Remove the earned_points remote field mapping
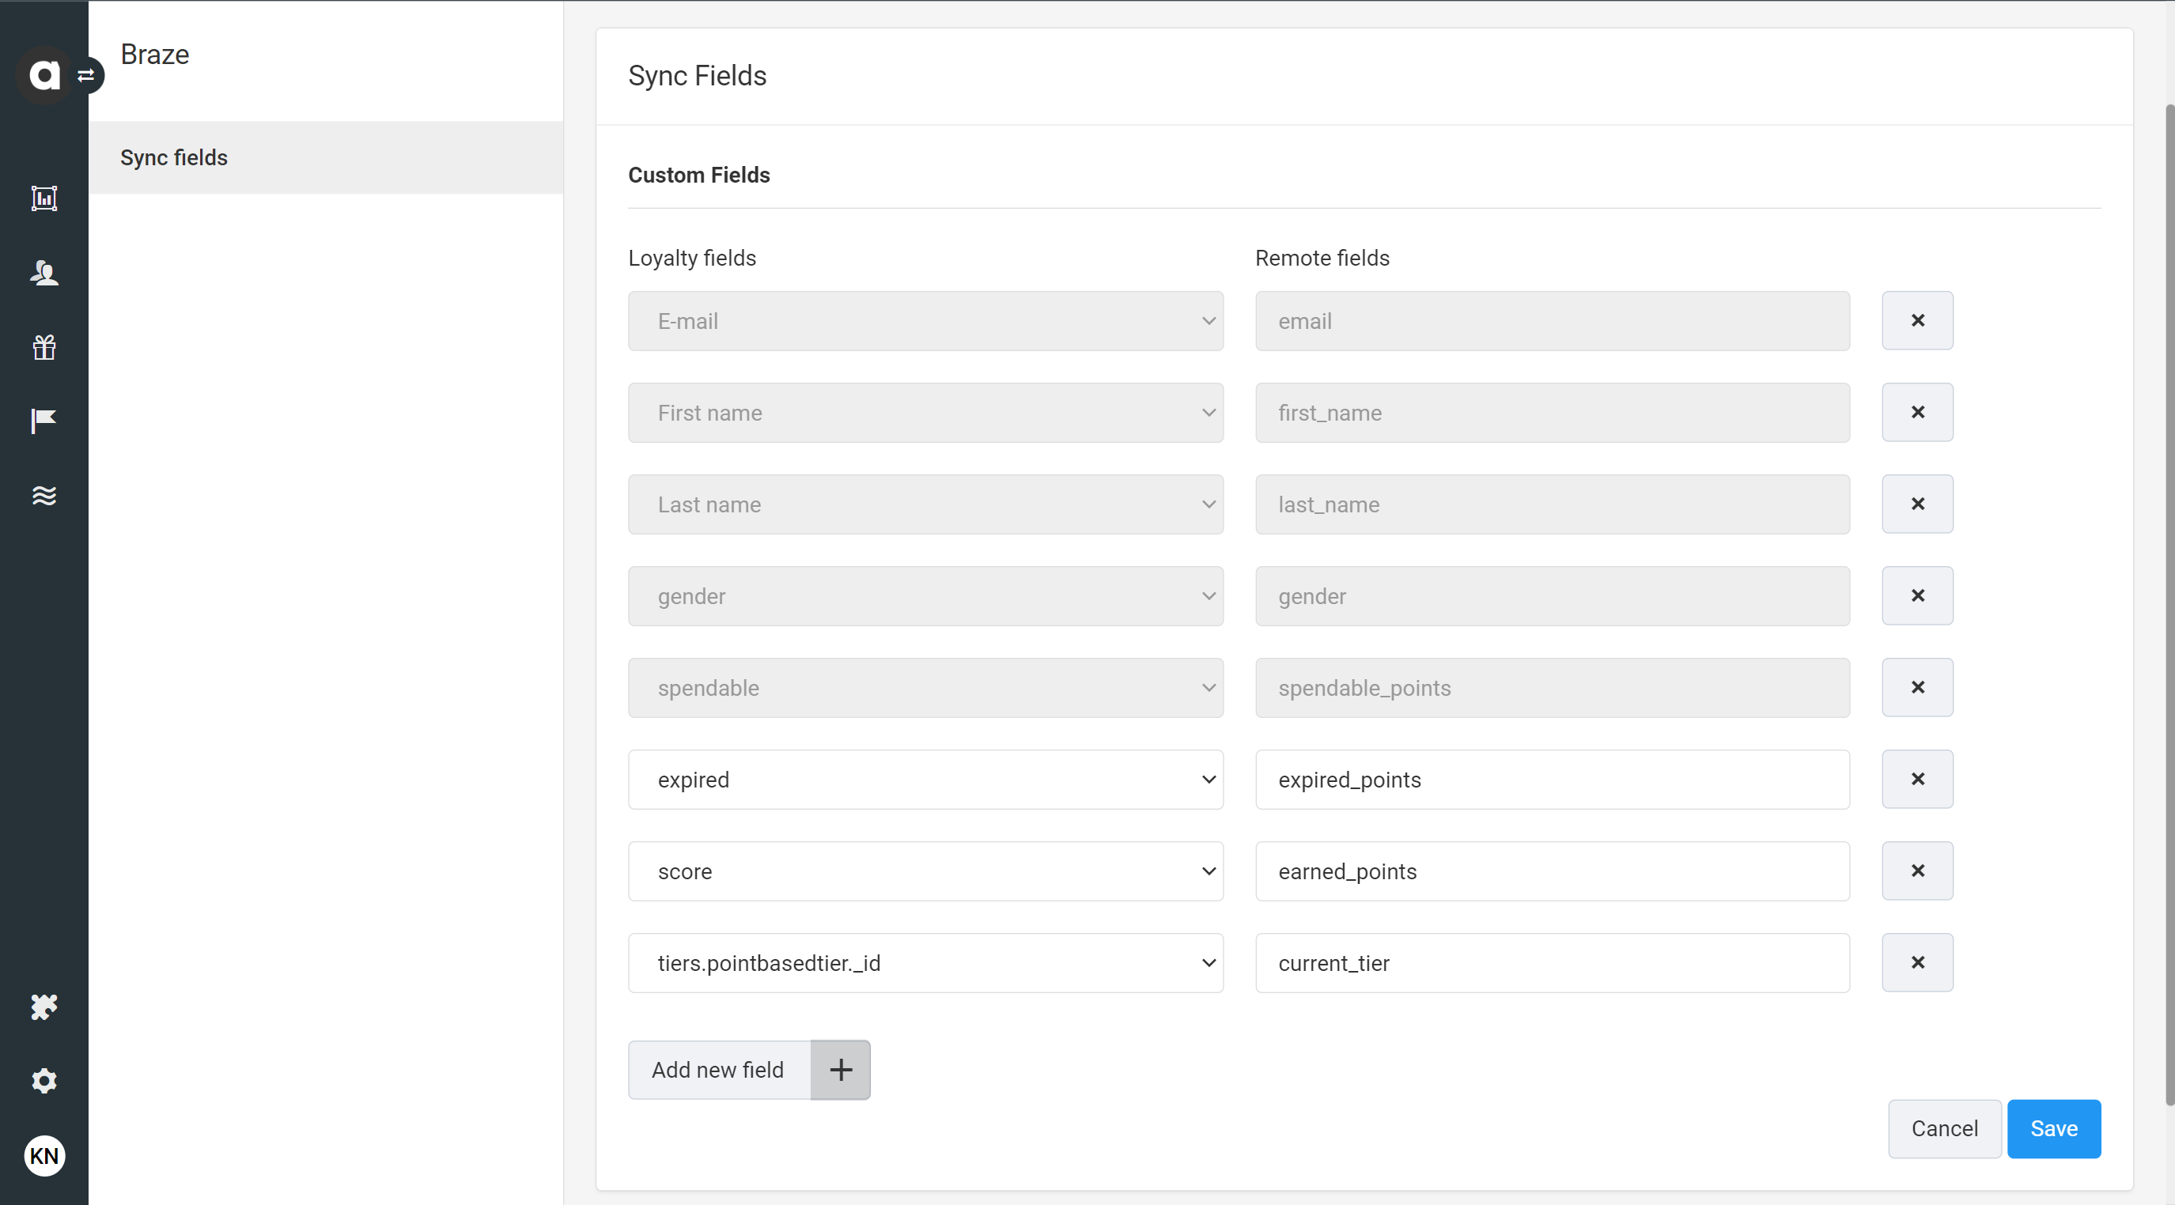The image size is (2175, 1205). point(1916,871)
